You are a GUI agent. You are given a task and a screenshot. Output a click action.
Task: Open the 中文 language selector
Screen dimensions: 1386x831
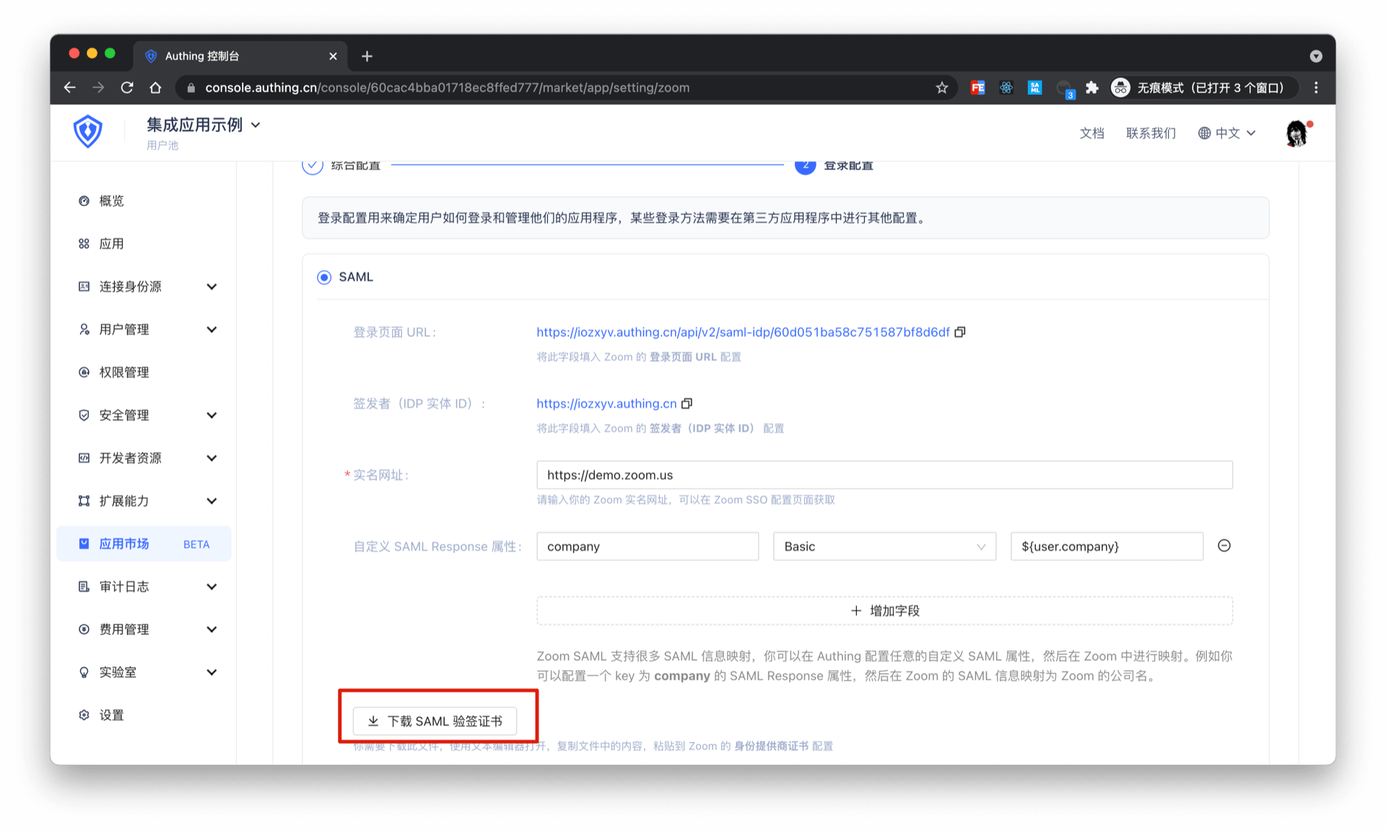click(x=1227, y=133)
